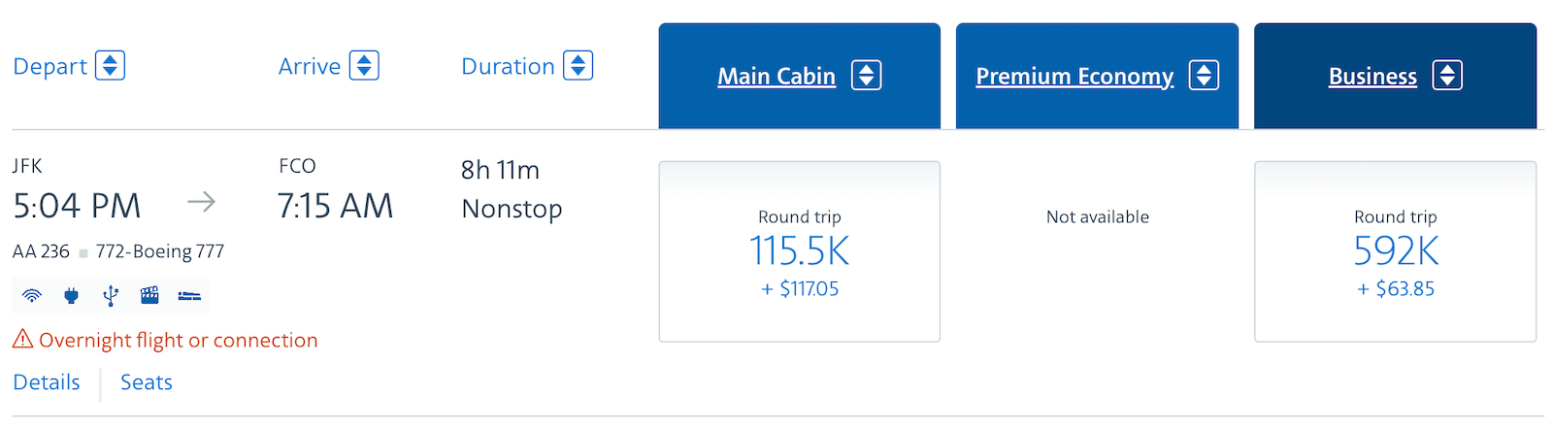Sort by Premium Economy price arrows
This screenshot has height=429, width=1553.
click(x=1204, y=76)
